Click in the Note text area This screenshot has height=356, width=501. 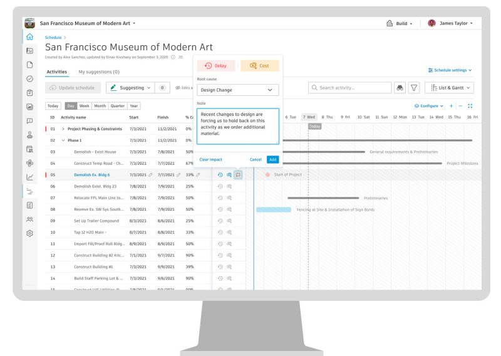[238, 127]
